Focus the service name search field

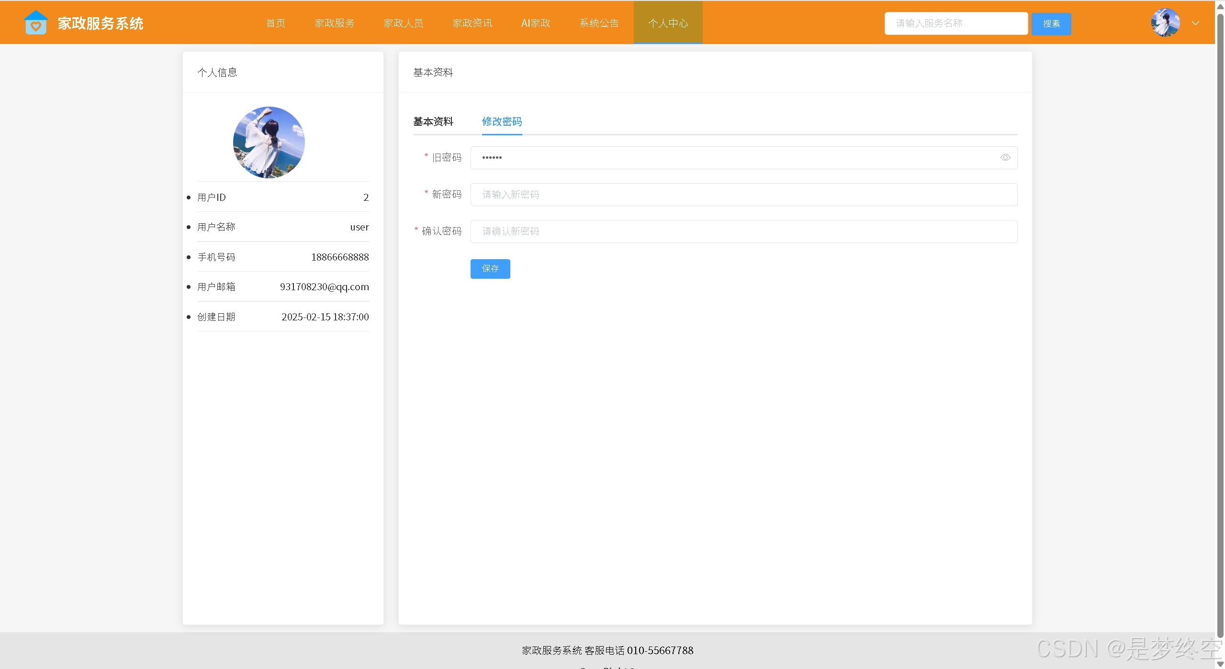tap(955, 23)
